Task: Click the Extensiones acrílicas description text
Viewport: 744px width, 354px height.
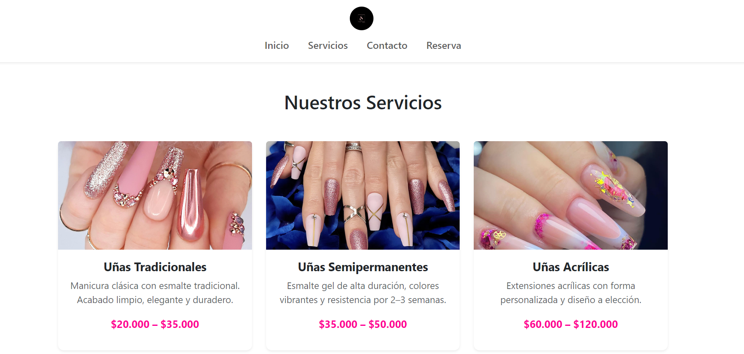Action: pos(571,293)
